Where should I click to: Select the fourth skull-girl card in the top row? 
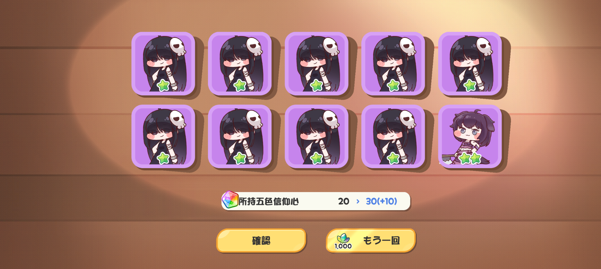pos(393,64)
